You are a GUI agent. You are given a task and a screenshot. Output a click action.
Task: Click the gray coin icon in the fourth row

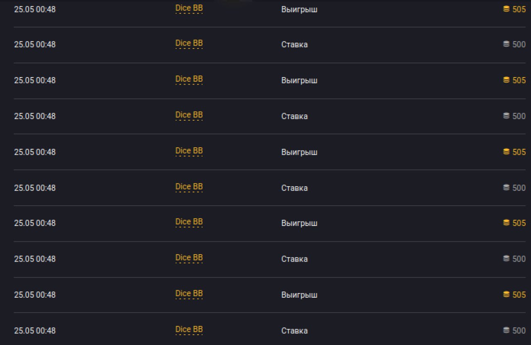pos(507,116)
